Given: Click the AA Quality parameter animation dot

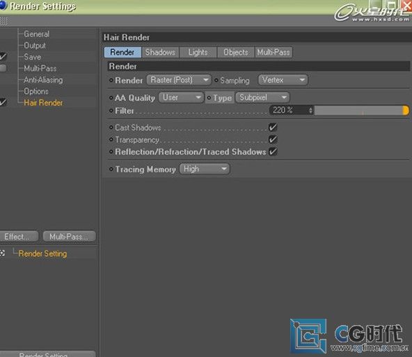Looking at the screenshot, I should coord(111,97).
